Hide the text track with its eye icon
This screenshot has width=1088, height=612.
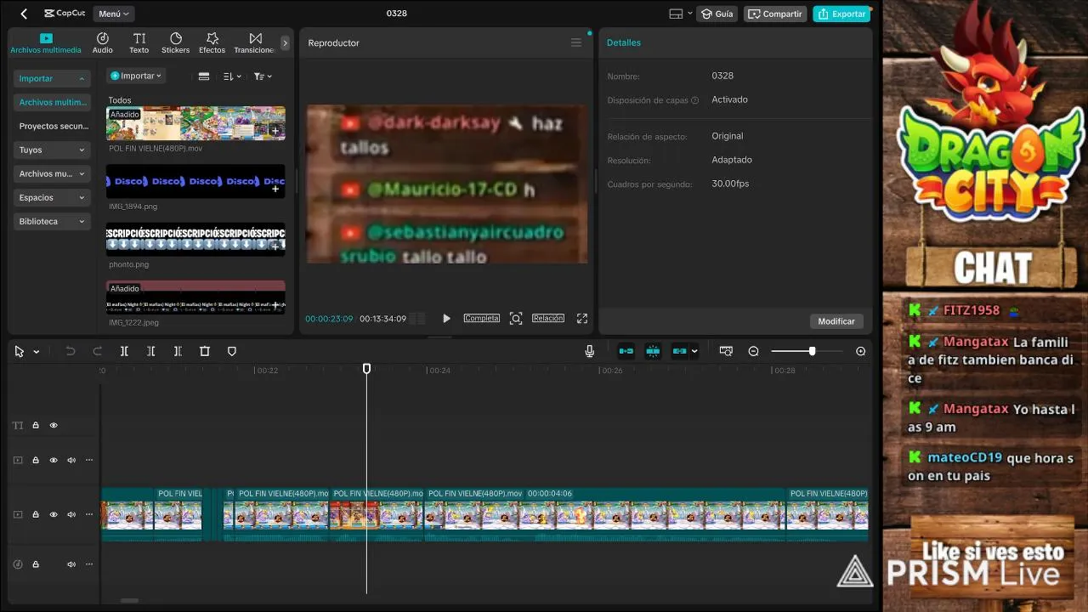point(54,425)
